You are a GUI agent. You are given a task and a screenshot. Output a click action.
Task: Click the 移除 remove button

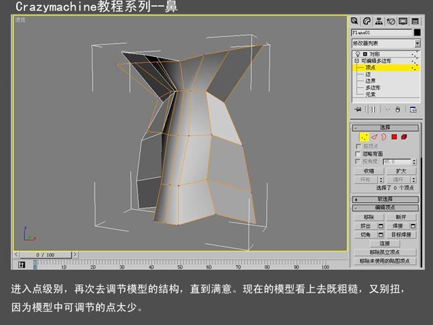369,217
